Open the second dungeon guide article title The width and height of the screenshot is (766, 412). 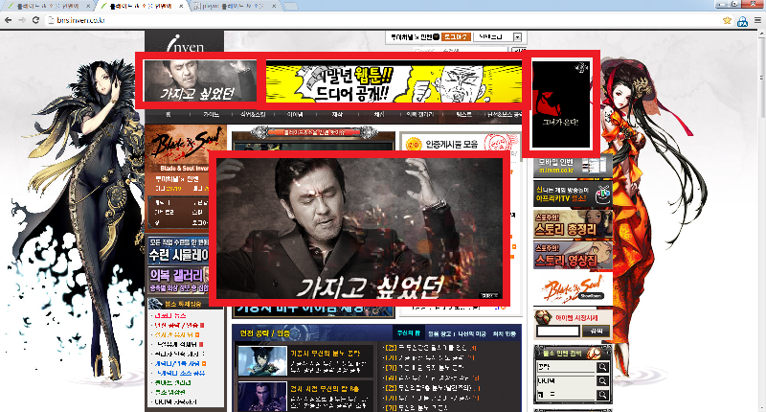(325, 389)
